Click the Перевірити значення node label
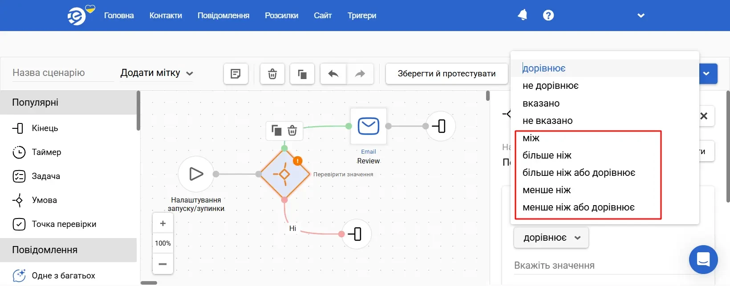Screen dimensions: 730x286 point(343,175)
